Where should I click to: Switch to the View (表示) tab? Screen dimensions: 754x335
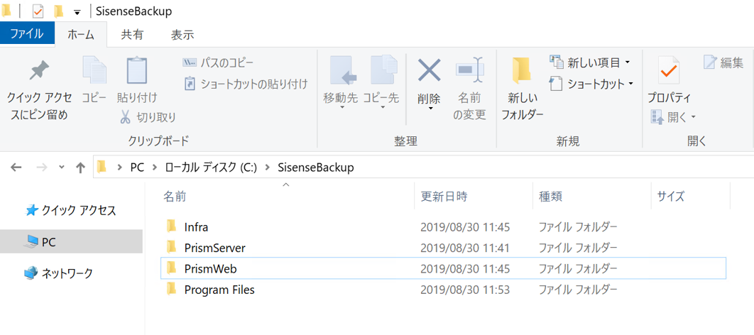coord(182,35)
